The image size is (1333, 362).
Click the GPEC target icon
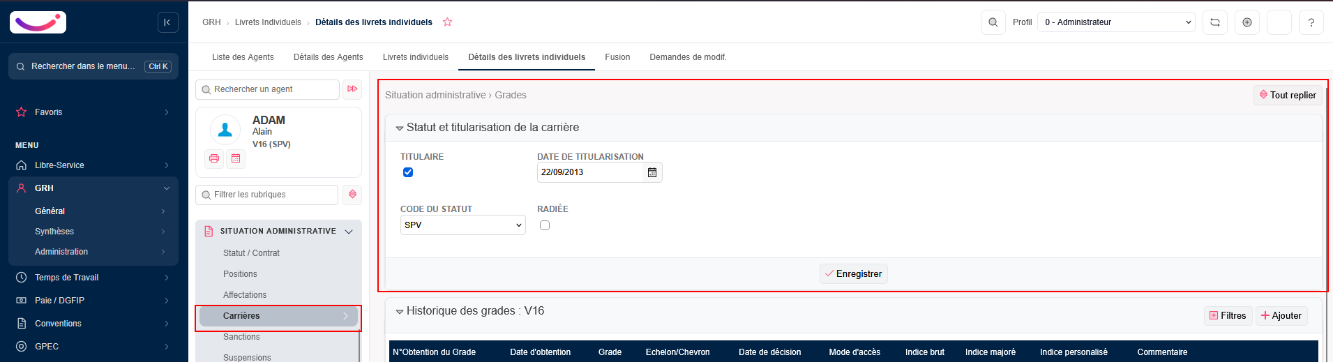(22, 347)
